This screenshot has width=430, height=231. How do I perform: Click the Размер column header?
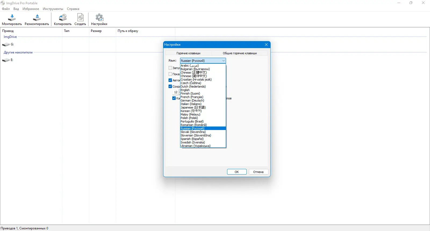coord(102,31)
